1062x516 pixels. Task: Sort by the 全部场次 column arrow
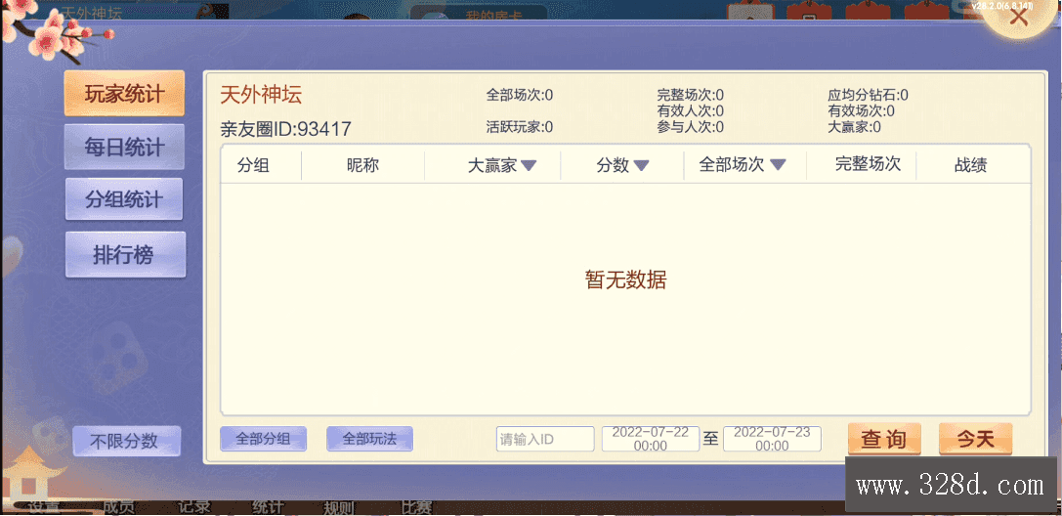[x=778, y=166]
